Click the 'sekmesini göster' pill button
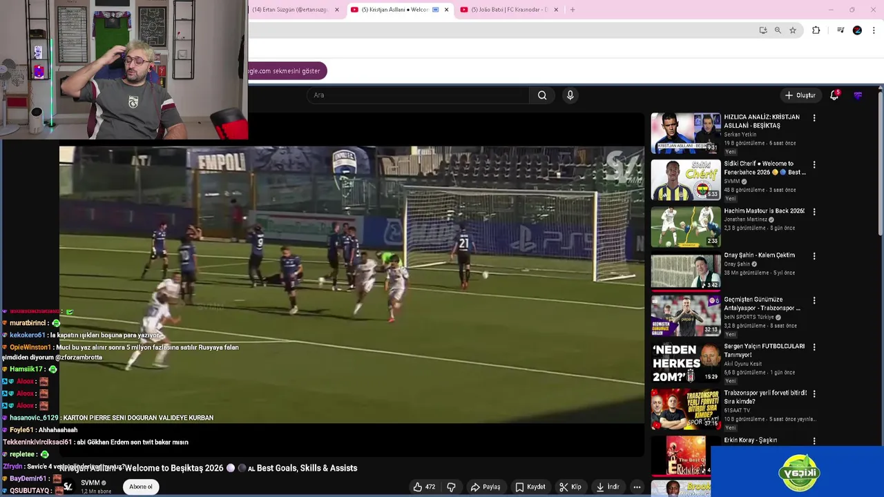 click(x=287, y=71)
